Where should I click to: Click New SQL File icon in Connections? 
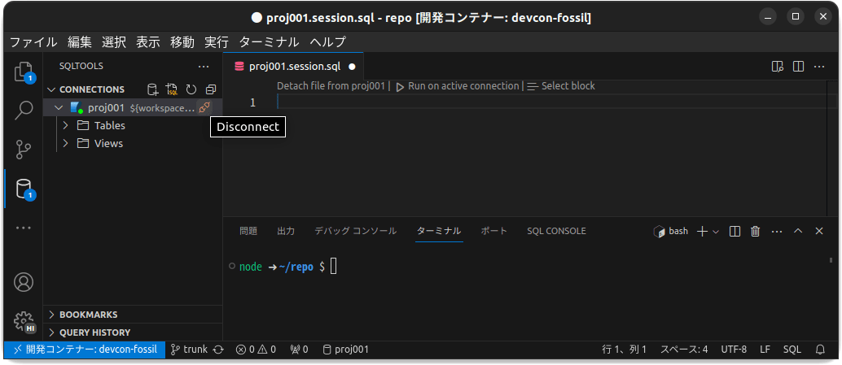coord(172,89)
